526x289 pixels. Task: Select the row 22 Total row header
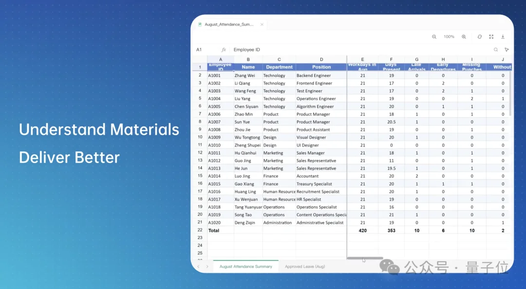point(200,230)
